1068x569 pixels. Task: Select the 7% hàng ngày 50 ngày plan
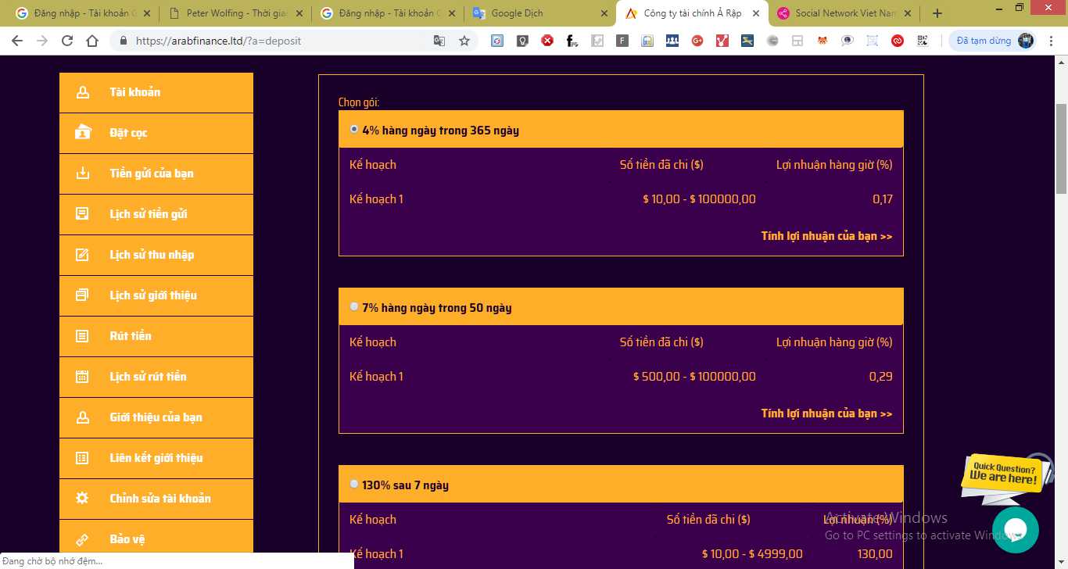[x=354, y=306]
